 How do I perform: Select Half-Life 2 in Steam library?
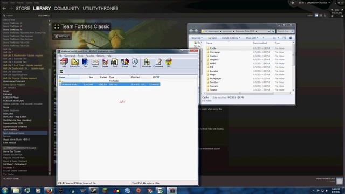point(8,52)
